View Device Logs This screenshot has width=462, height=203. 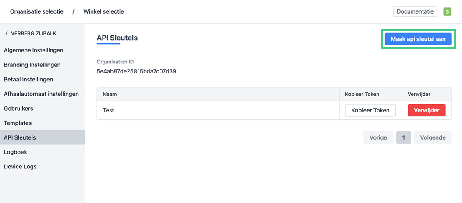tap(20, 166)
